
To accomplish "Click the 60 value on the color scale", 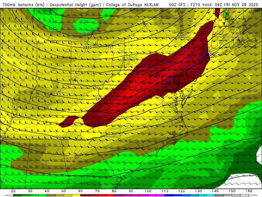I will [x=81, y=191].
